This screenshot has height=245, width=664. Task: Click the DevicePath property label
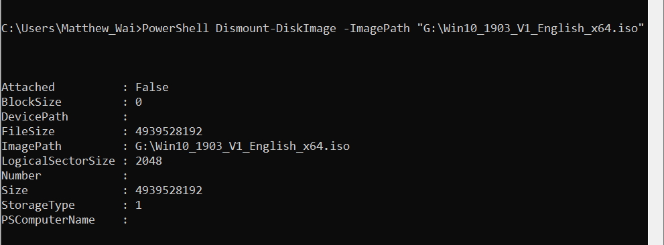point(35,116)
